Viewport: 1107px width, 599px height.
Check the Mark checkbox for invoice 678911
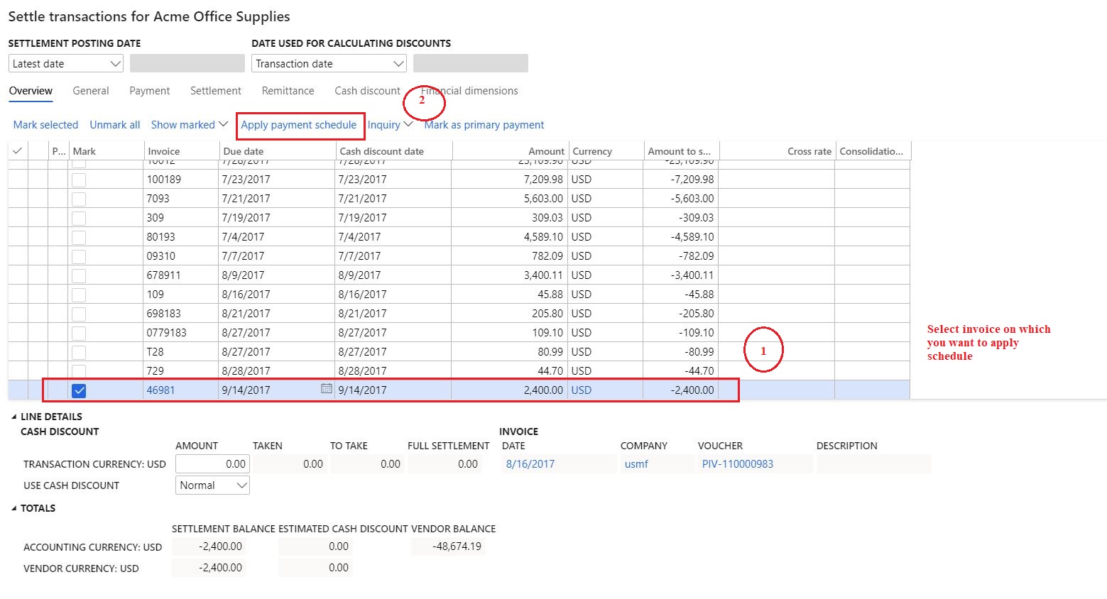78,275
